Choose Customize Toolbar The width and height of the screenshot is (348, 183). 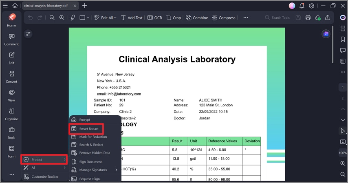coord(44,177)
